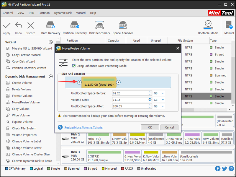
Task: Click the right handle of partition slider
Action: pyautogui.click(x=119, y=82)
